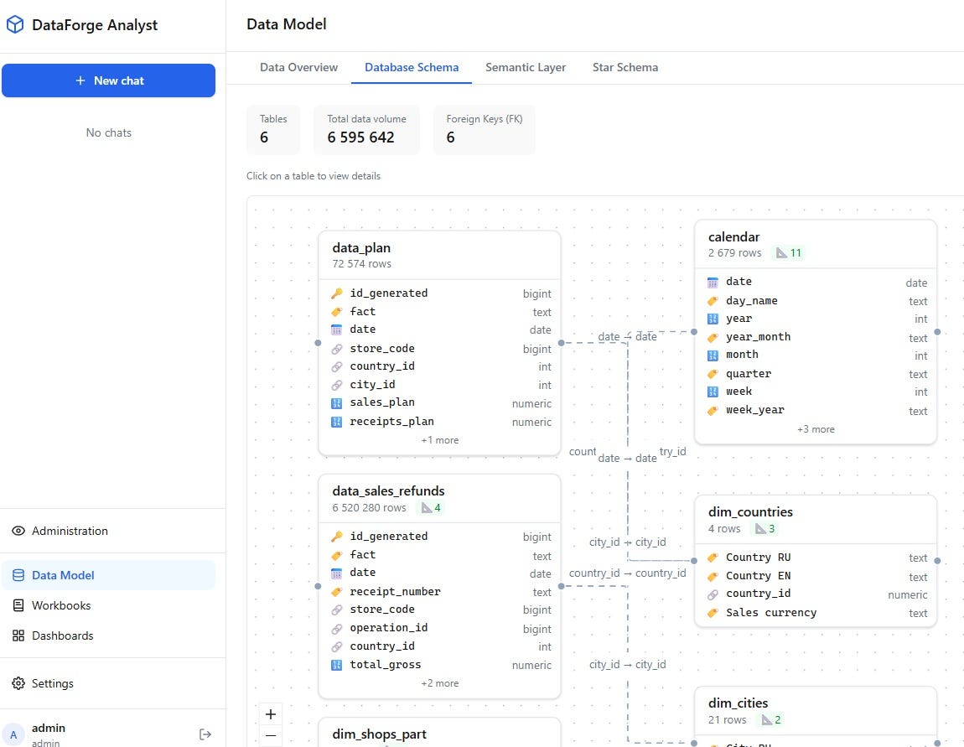The image size is (964, 747).
Task: Click the Data Model database icon
Action: [x=18, y=575]
